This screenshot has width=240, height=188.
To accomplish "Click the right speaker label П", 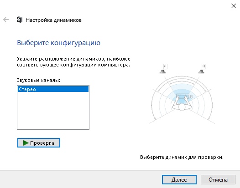I will (x=204, y=66).
